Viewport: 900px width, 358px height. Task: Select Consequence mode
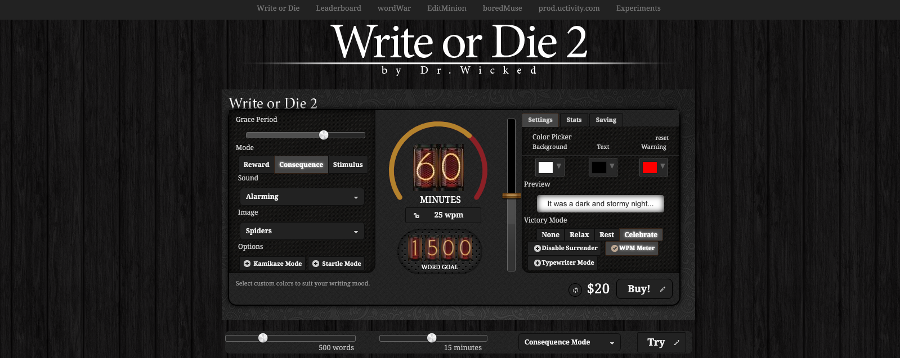point(301,165)
